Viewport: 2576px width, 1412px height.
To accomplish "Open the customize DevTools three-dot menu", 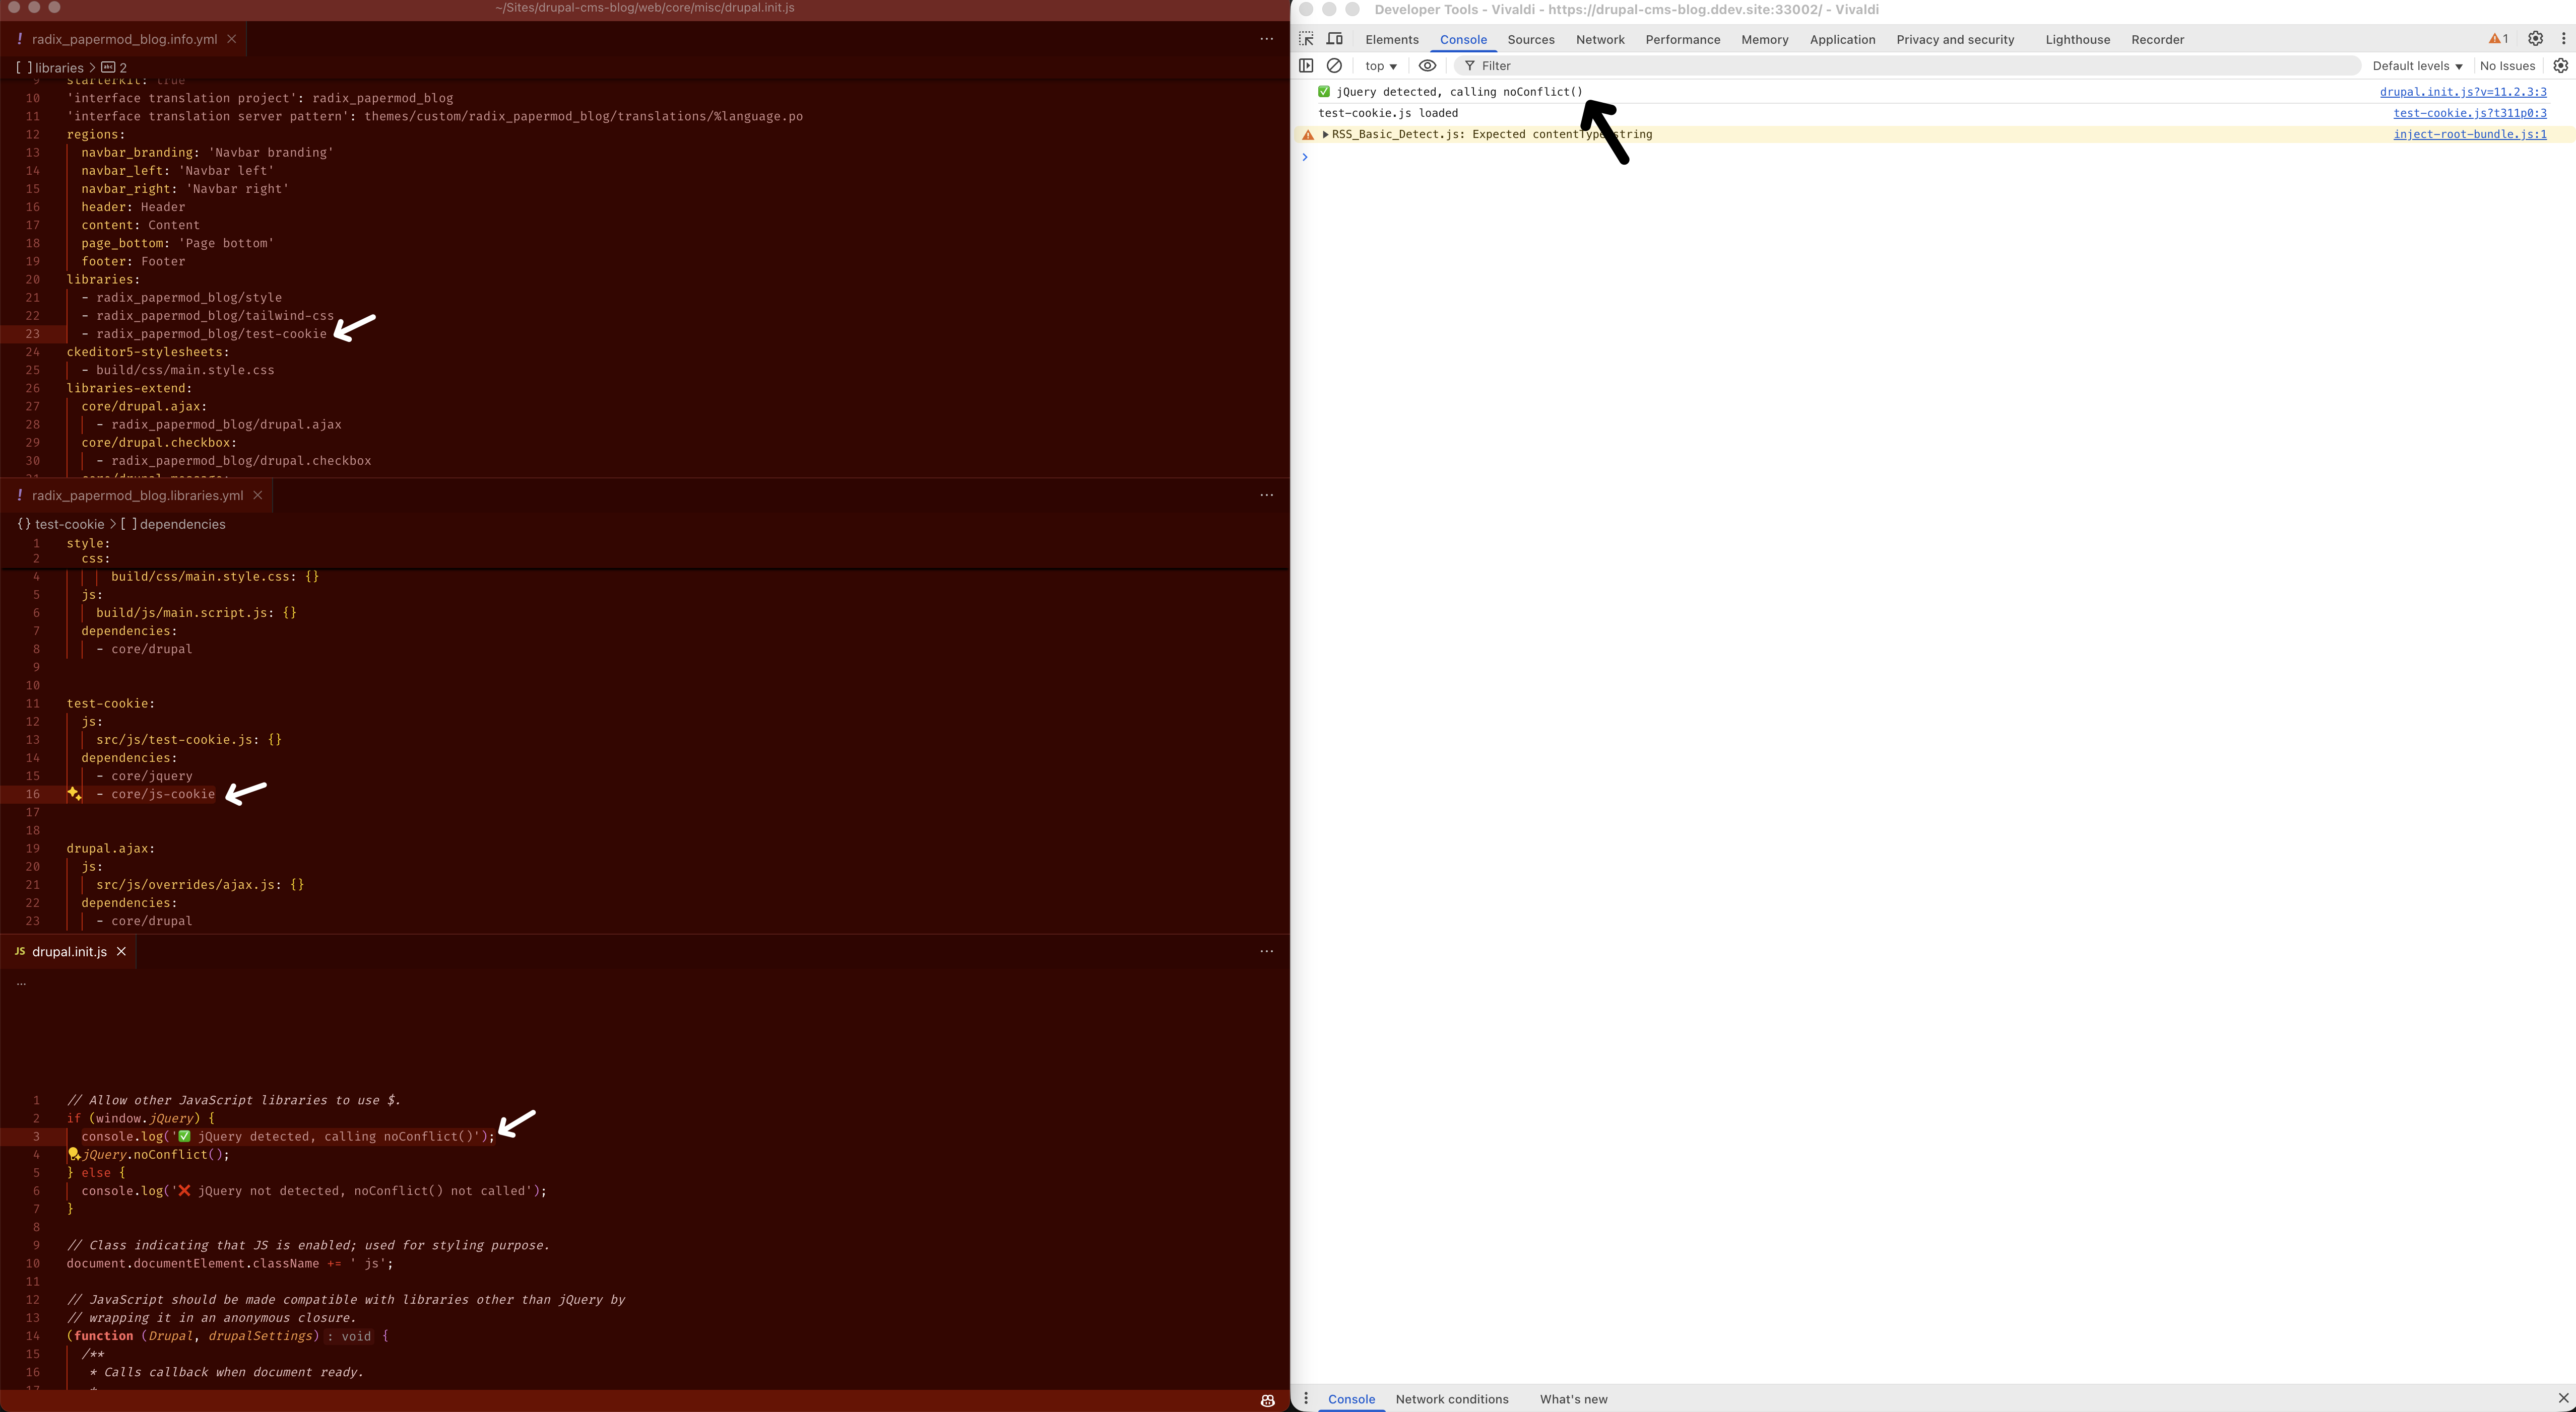I will click(x=2563, y=39).
